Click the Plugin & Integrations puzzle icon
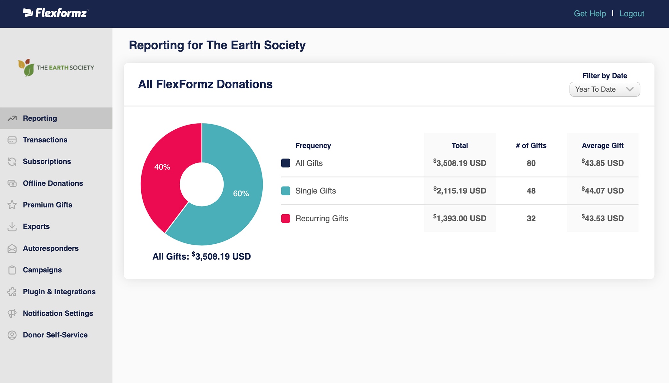 [12, 292]
